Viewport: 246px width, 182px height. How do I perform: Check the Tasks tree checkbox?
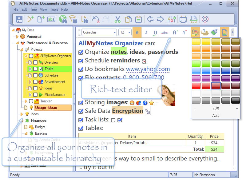35,69
